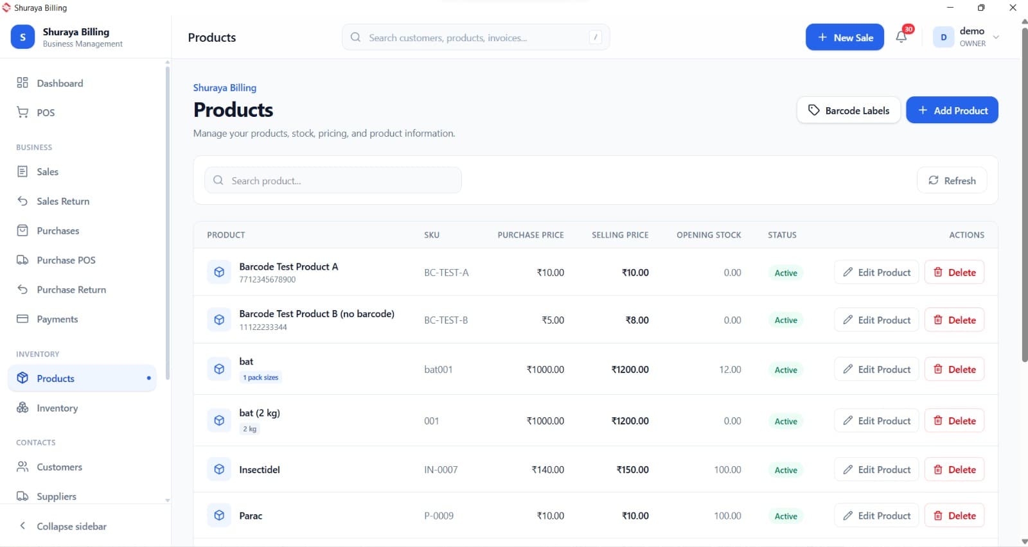The image size is (1028, 547).
Task: Click the demo user avatar 'D'
Action: [943, 37]
